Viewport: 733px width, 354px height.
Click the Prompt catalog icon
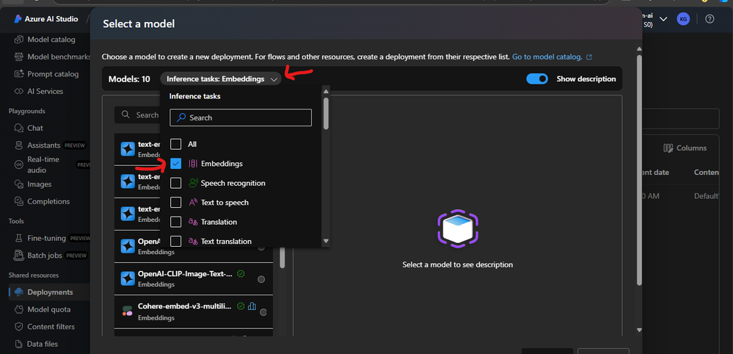click(x=18, y=74)
